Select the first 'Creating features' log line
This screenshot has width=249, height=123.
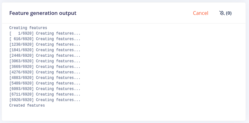[x=28, y=28]
